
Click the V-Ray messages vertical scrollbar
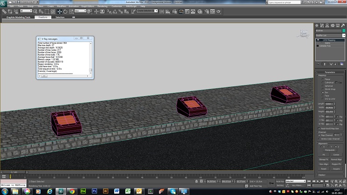click(90, 58)
